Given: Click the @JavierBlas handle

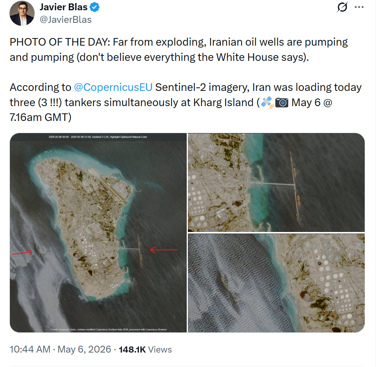Looking at the screenshot, I should coord(65,19).
